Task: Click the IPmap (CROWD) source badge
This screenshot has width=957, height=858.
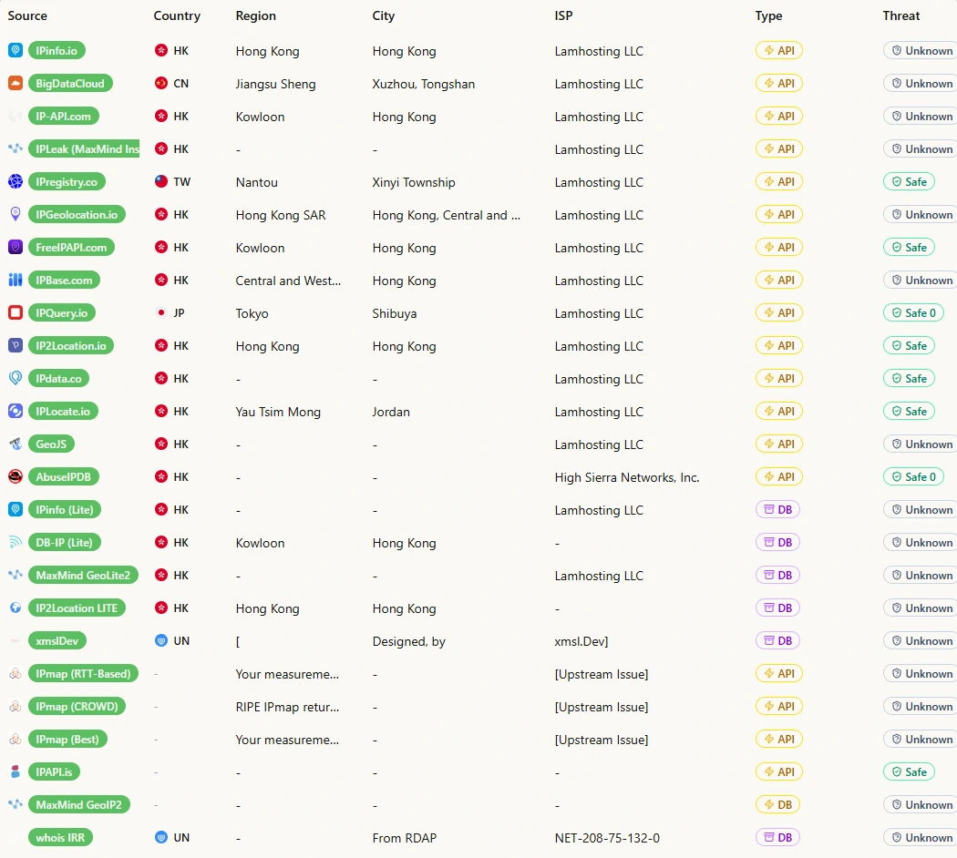Action: click(77, 707)
